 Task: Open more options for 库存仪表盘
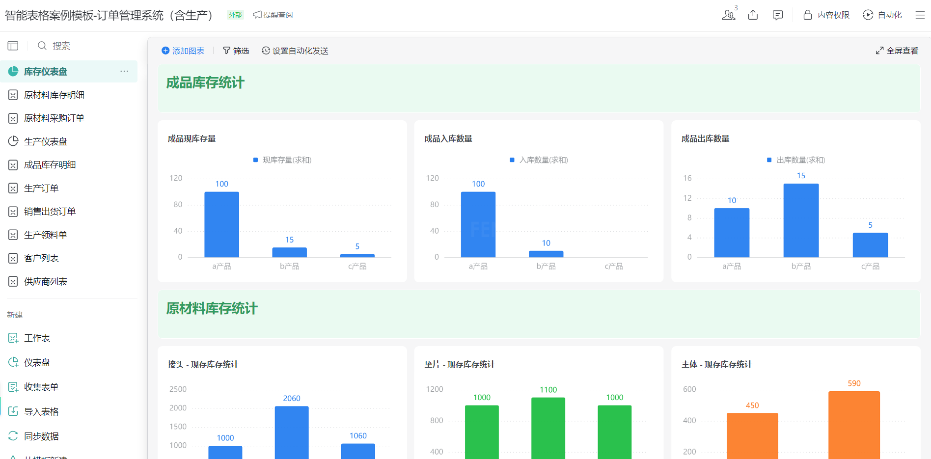pos(124,71)
